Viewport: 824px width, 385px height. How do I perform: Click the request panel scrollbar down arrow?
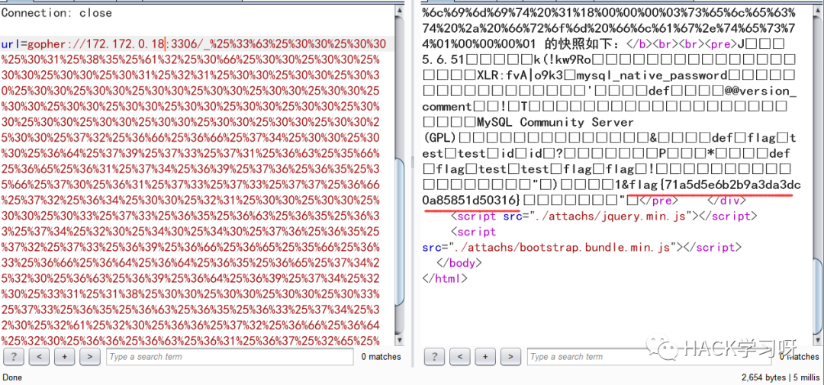click(x=400, y=341)
